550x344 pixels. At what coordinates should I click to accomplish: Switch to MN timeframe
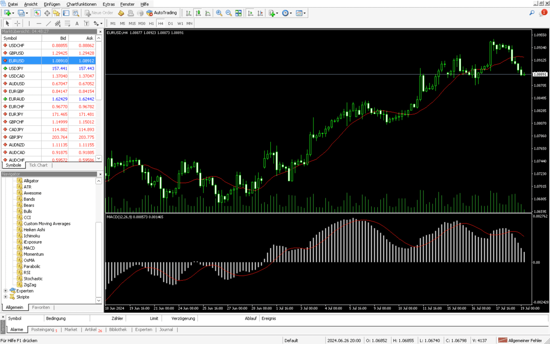189,23
